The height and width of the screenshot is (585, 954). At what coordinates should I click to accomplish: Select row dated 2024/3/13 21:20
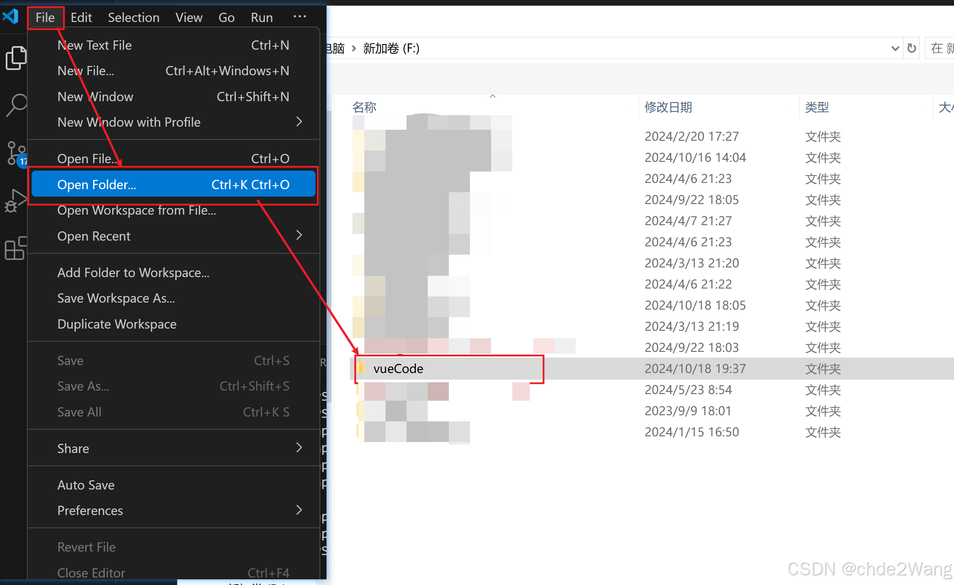(x=651, y=263)
